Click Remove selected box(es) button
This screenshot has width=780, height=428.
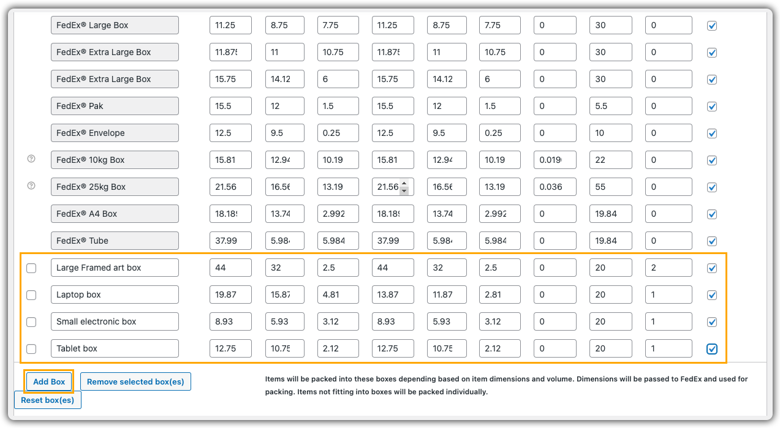pos(136,381)
